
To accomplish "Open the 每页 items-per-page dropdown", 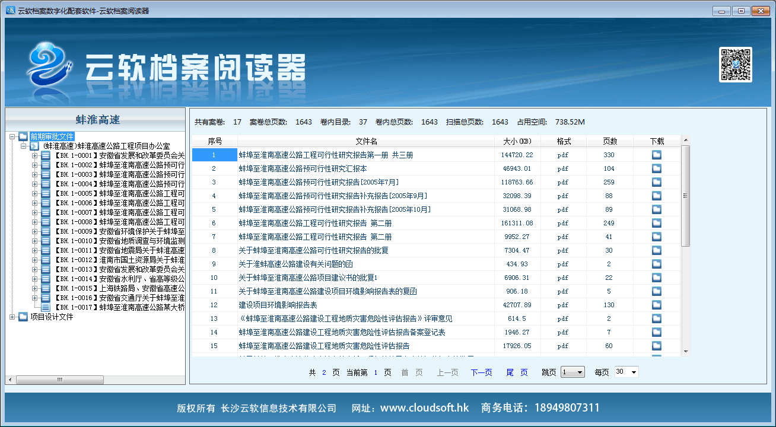I will pyautogui.click(x=626, y=372).
